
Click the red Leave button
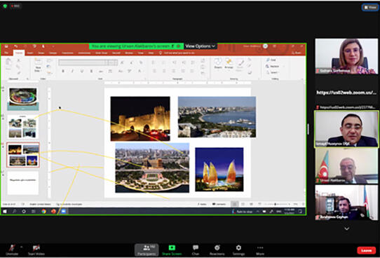[366, 250]
